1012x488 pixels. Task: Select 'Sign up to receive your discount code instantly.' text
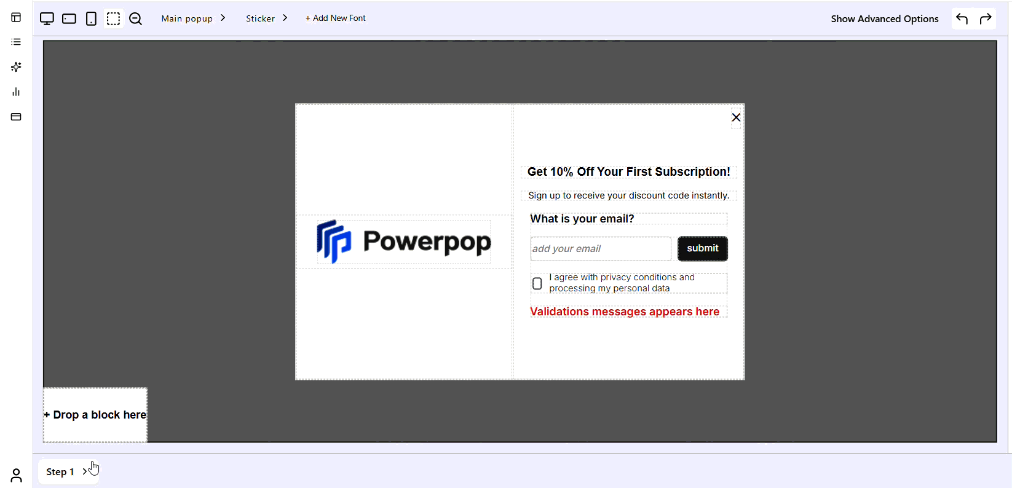pos(628,195)
